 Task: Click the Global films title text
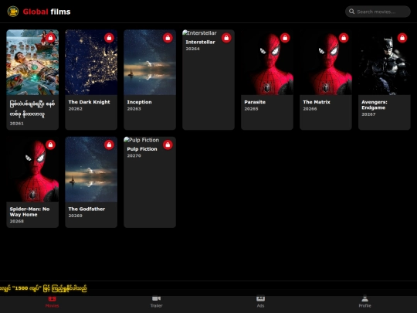click(46, 12)
